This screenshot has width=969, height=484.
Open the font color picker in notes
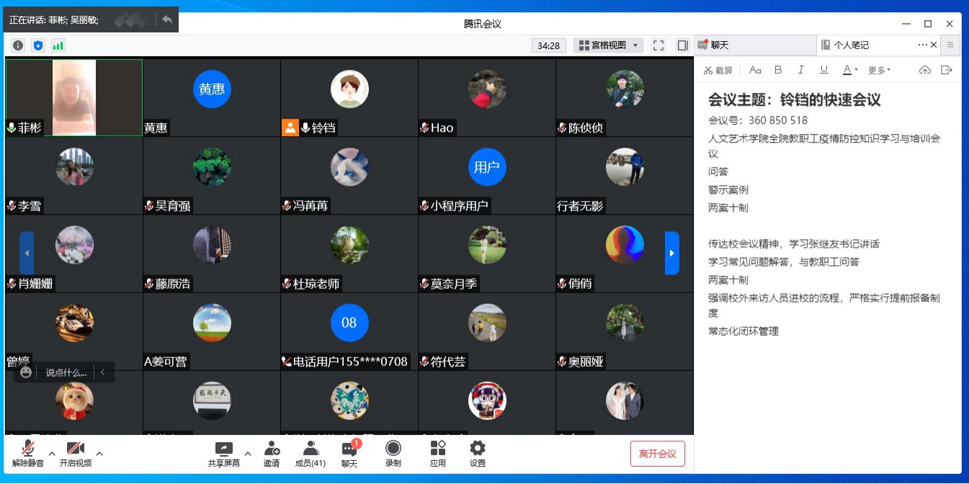850,70
